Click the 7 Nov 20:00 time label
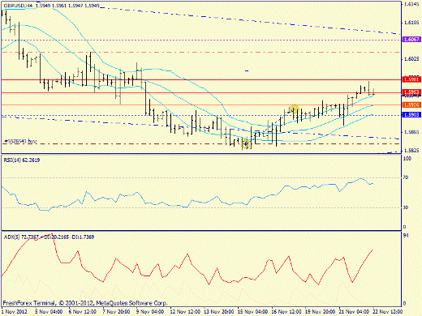 click(x=116, y=312)
